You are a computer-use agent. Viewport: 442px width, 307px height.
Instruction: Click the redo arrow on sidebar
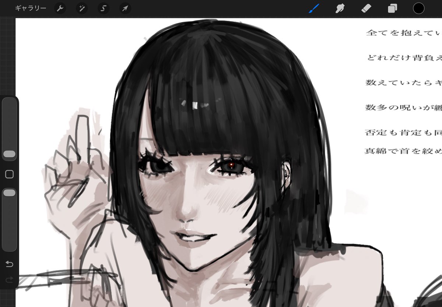10,280
